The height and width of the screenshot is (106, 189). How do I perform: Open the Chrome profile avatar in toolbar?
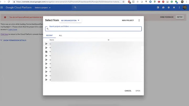(x=182, y=2)
